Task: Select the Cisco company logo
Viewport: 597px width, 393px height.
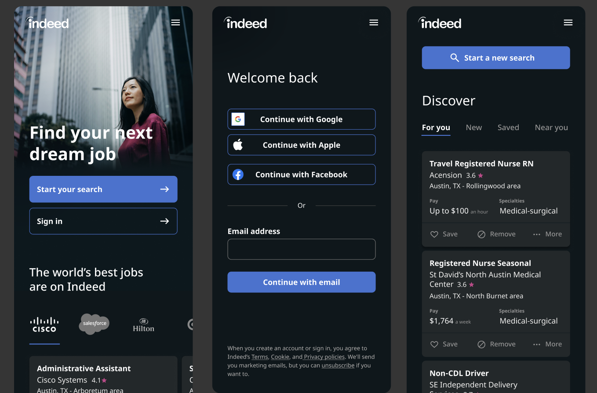Action: click(44, 324)
